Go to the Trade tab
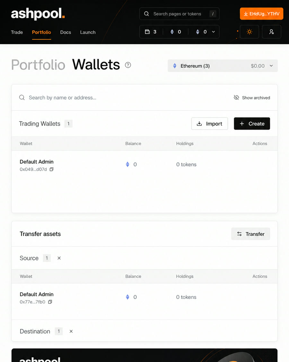This screenshot has width=289, height=362. [17, 32]
